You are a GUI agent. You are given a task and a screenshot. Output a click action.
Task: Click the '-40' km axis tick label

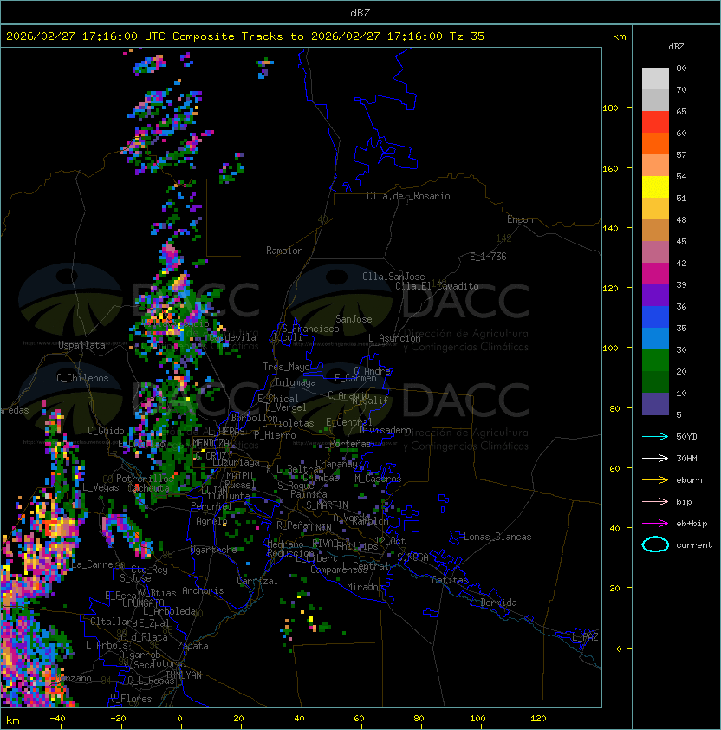[x=58, y=719]
